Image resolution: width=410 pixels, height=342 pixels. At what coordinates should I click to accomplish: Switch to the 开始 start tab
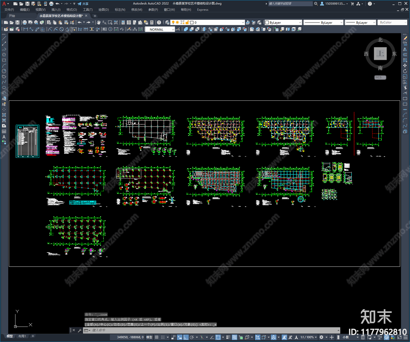pyautogui.click(x=12, y=16)
